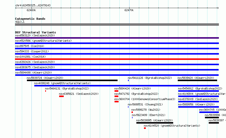Image resolution: width=226 pixels, height=138 pixels.
Task: Click nsv6383675 (Sedlazeck2020) label
Action: click(35, 67)
